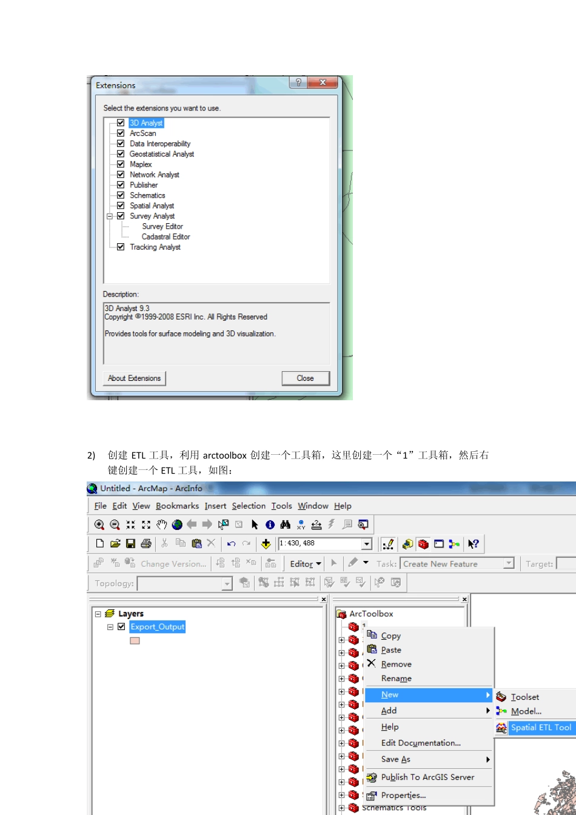Open the ModelBuilder window icon
576x815 pixels.
coord(454,544)
